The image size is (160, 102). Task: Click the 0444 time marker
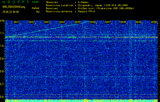[x=62, y=22]
